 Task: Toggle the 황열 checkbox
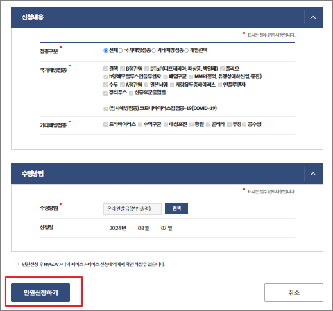pyautogui.click(x=191, y=125)
